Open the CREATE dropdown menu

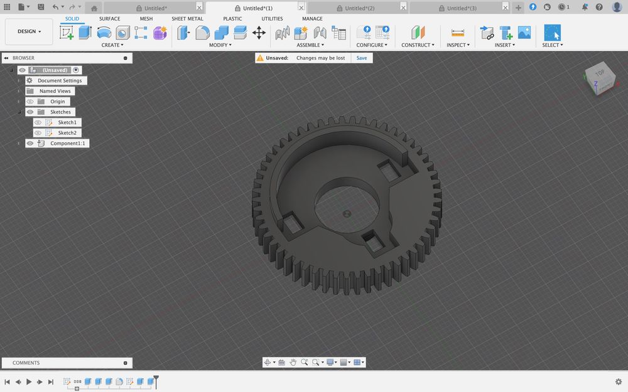click(112, 45)
